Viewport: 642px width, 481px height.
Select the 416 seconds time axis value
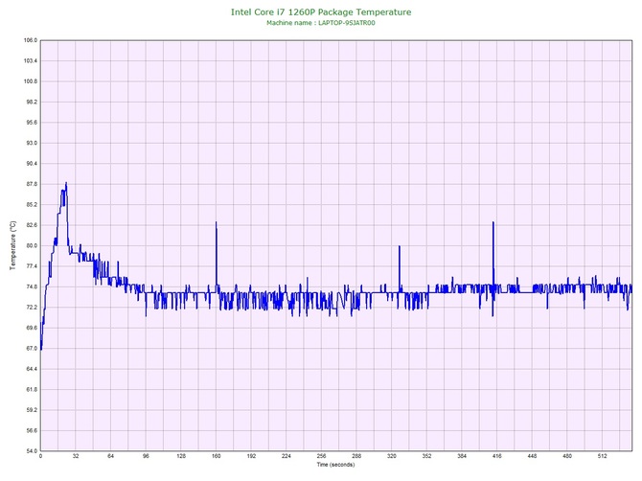pos(497,456)
